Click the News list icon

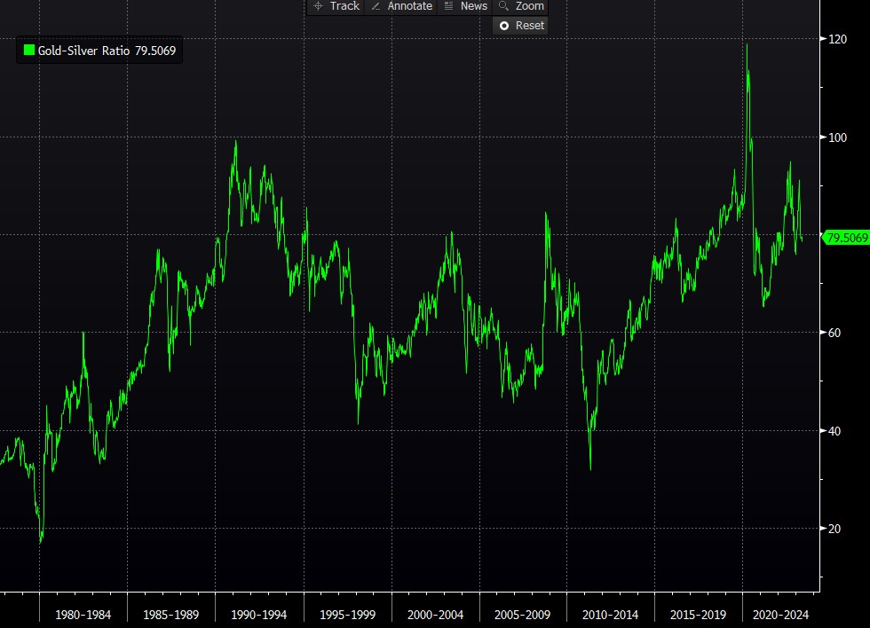(449, 6)
